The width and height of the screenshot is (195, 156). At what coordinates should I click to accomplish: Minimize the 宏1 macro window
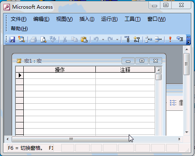click(128, 61)
